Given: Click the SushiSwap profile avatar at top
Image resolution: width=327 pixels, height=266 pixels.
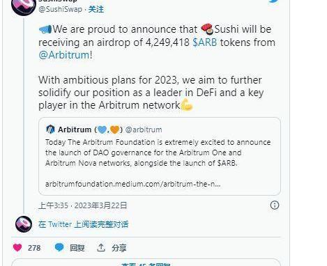Looking at the screenshot, I should click(x=23, y=6).
